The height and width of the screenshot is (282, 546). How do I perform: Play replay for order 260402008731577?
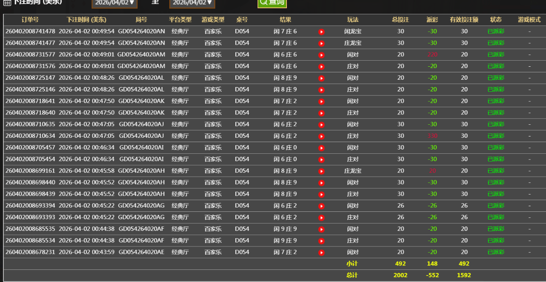tap(321, 55)
